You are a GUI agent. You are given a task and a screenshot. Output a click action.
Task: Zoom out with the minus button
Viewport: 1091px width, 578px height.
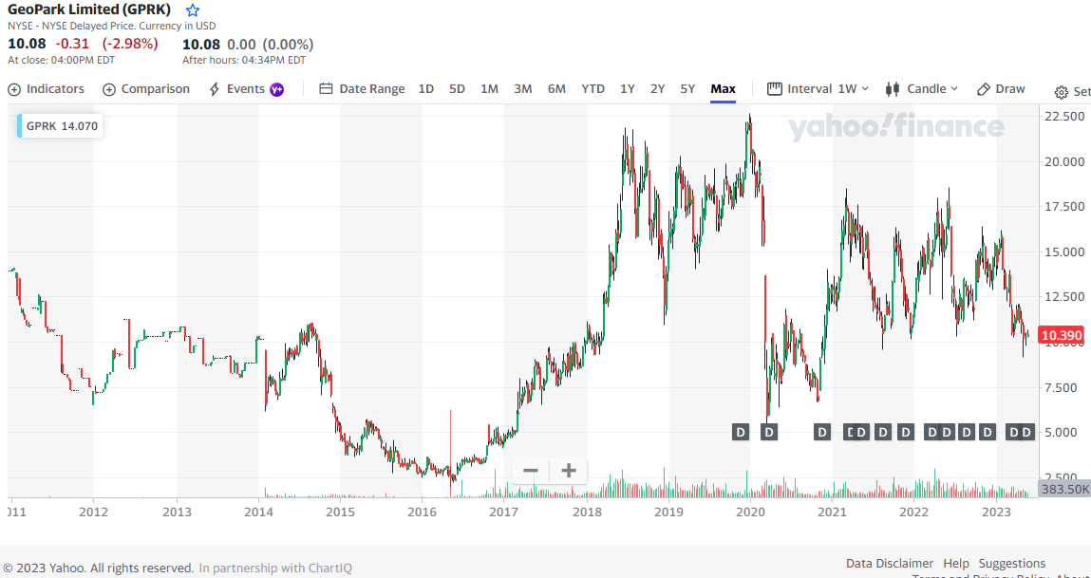pos(531,471)
